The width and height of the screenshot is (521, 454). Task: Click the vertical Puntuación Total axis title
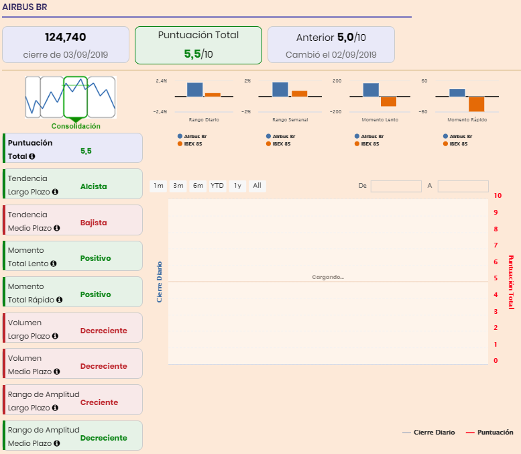click(511, 282)
